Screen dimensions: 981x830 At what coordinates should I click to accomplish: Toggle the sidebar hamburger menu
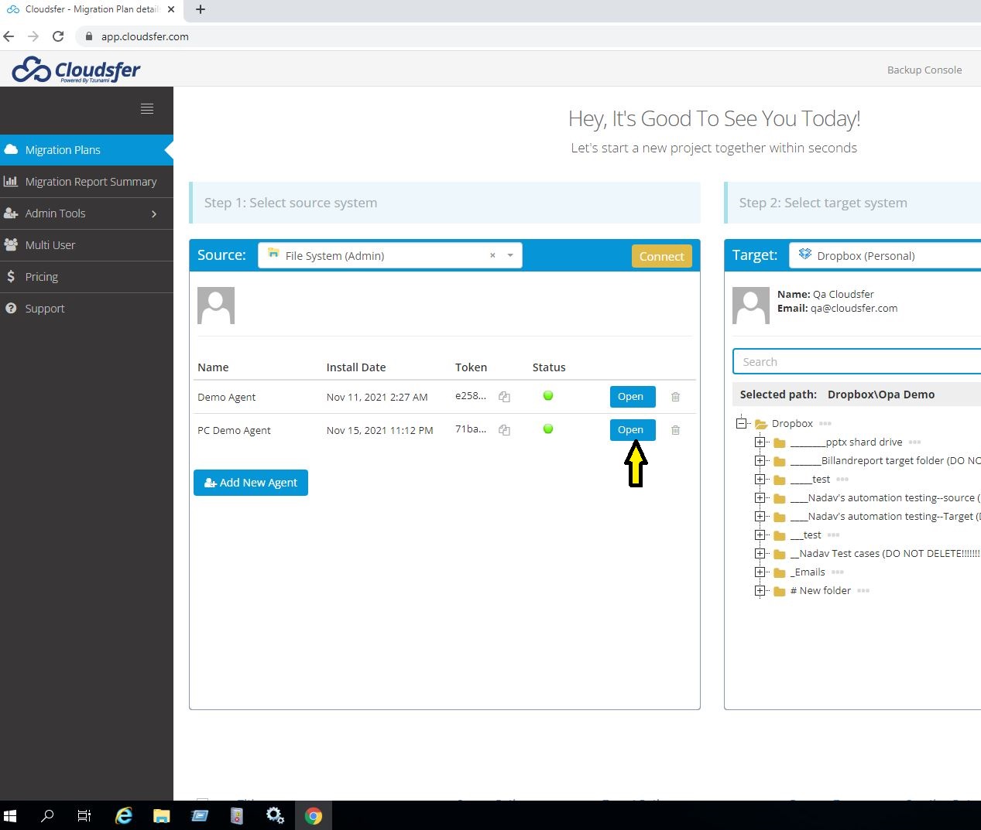pyautogui.click(x=147, y=108)
